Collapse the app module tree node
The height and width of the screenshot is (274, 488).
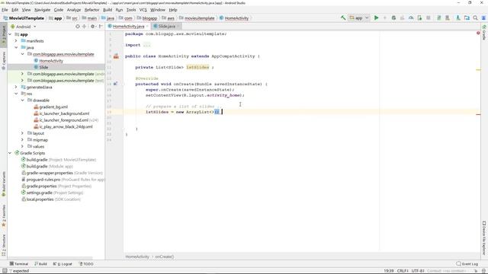pyautogui.click(x=10, y=34)
